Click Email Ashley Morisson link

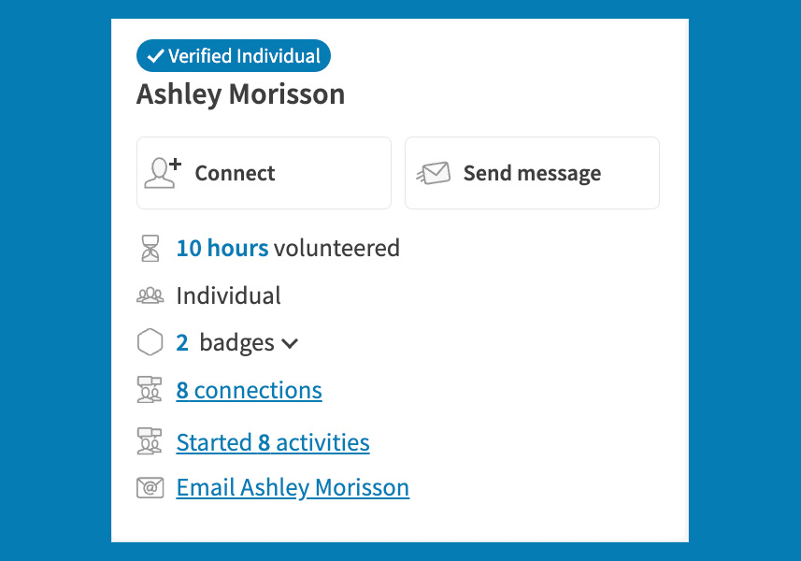click(293, 487)
